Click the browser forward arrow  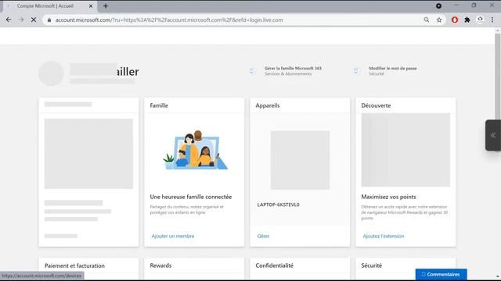[21, 20]
